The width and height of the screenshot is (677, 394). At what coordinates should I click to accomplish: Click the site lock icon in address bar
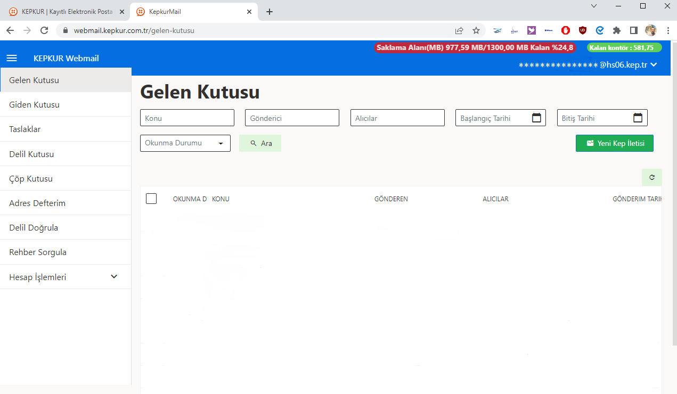pyautogui.click(x=66, y=30)
